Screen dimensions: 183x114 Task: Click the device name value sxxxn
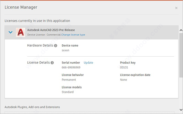tap(66, 50)
